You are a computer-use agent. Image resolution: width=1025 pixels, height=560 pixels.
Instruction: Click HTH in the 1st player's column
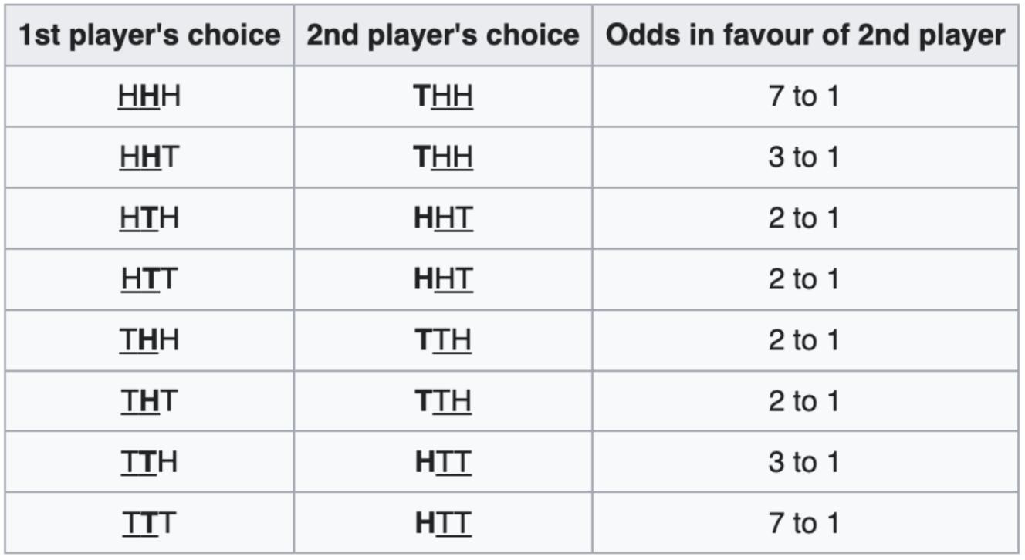pyautogui.click(x=149, y=218)
